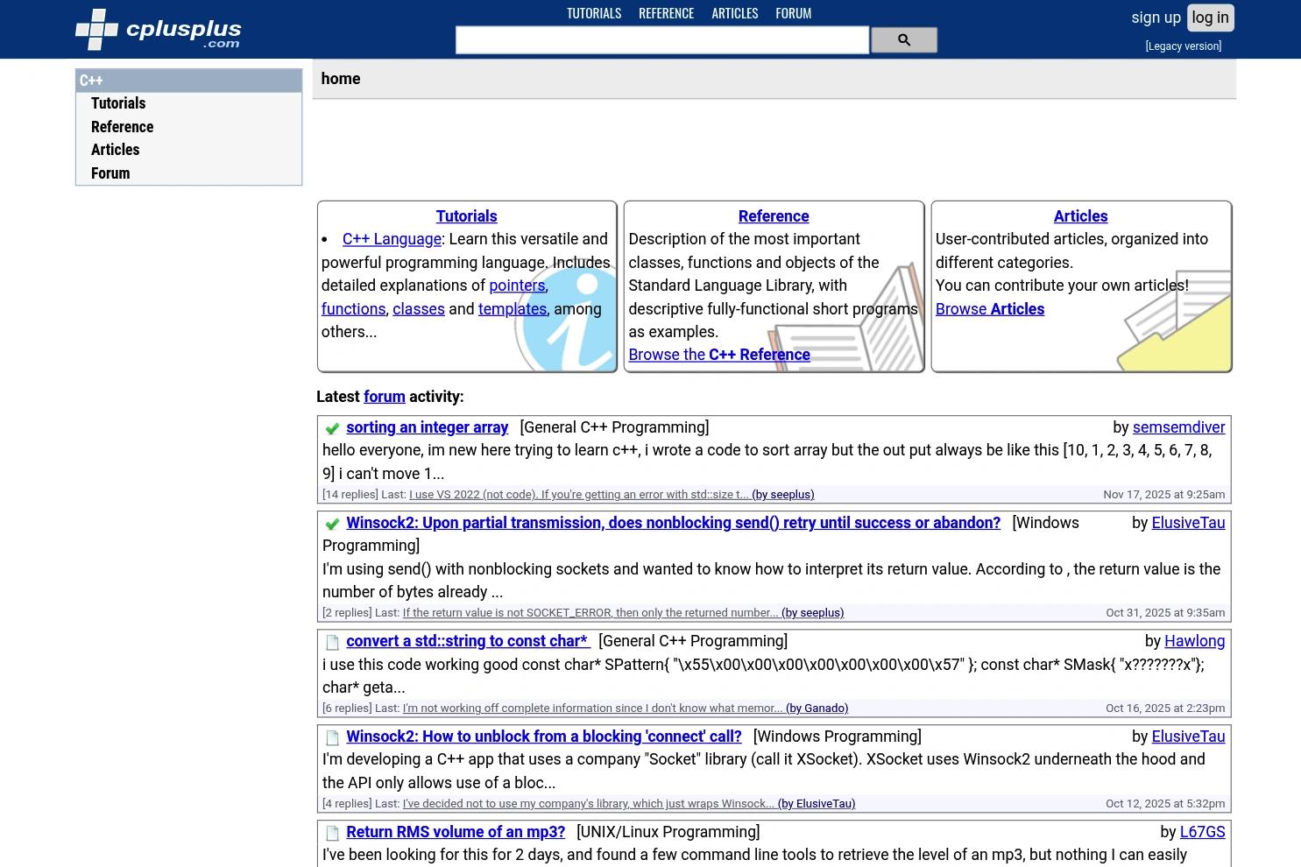Screen dimensions: 1301x867
Task: Click the info icon in Tutorials box
Action: [x=567, y=320]
